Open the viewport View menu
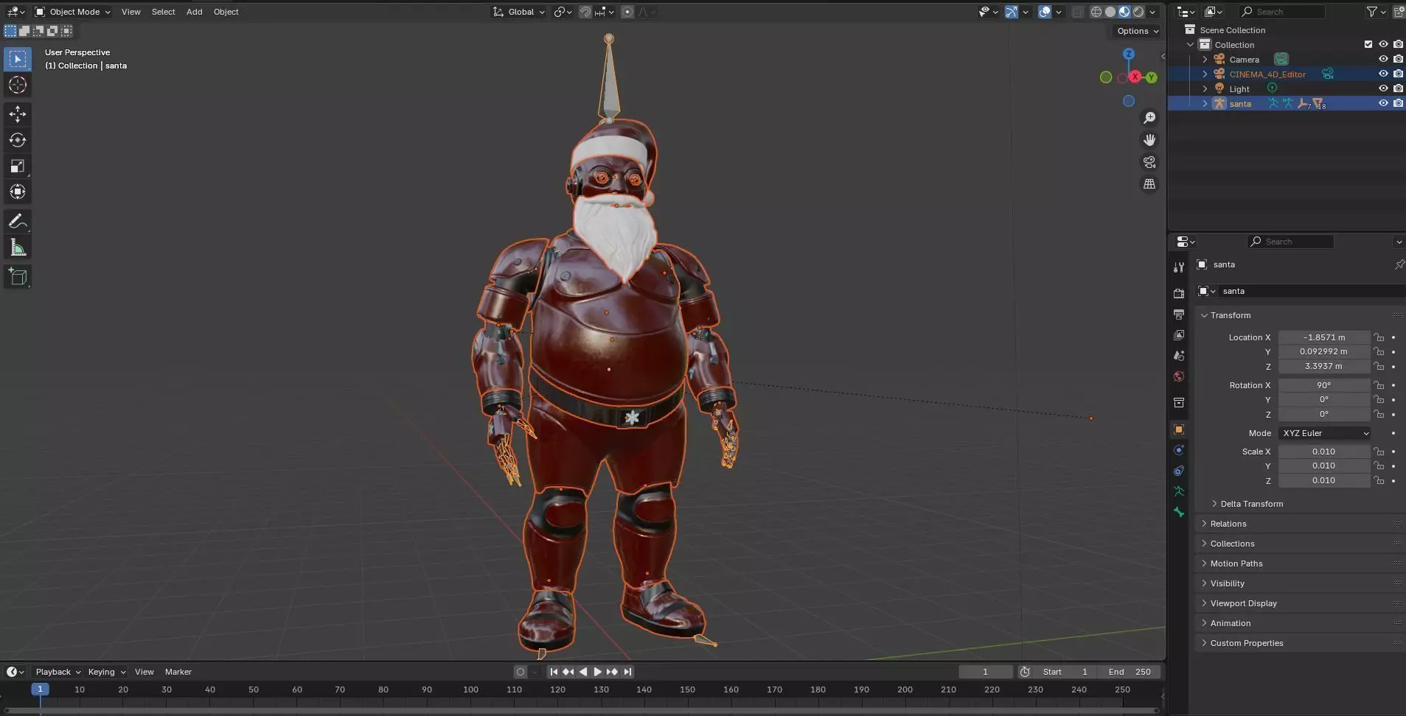Viewport: 1406px width, 716px height. pyautogui.click(x=130, y=12)
